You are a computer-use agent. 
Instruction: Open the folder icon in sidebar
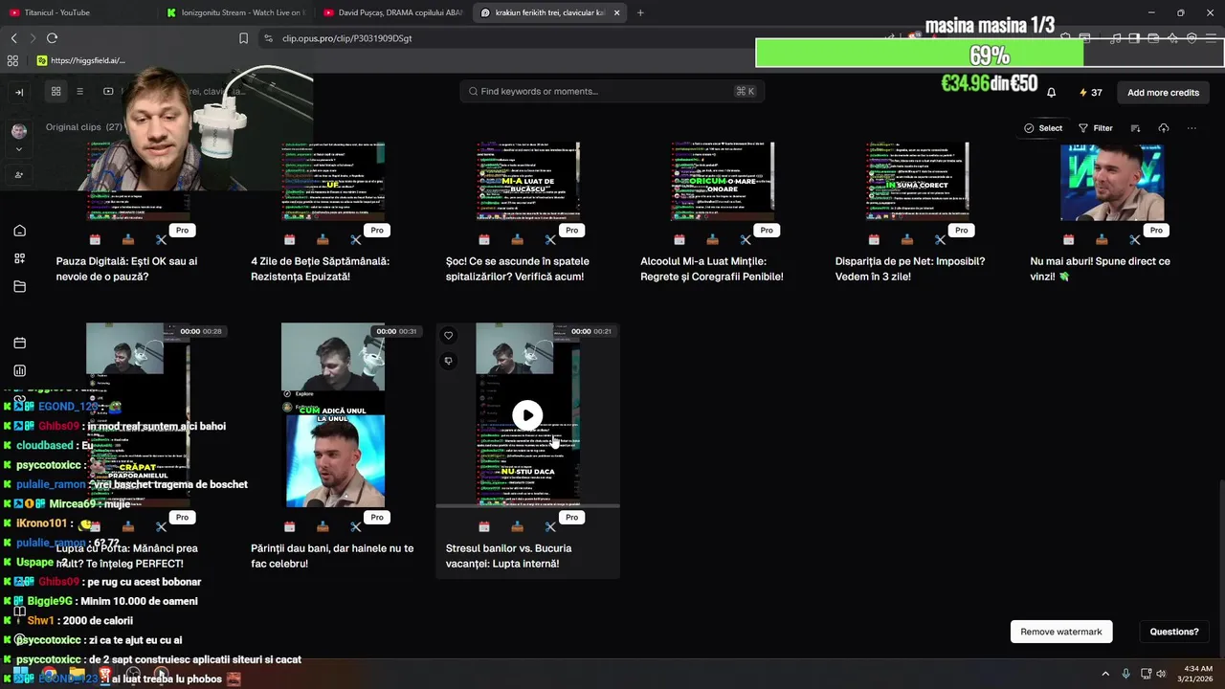(19, 286)
